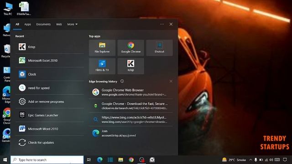Open Krisp tile in Top apps

point(131,66)
